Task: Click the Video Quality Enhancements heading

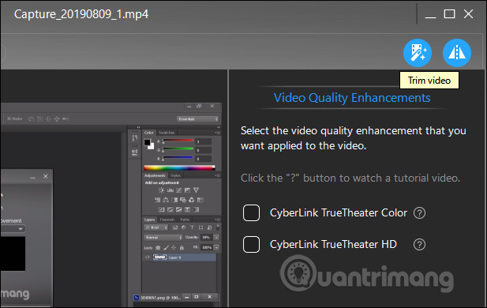Action: [x=352, y=98]
